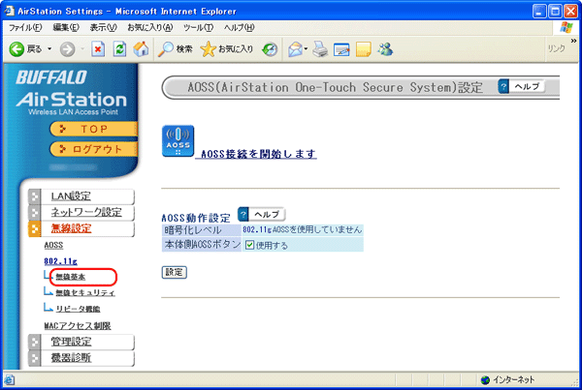Click the blue AOSS start icon
The width and height of the screenshot is (582, 390).
coord(177,140)
